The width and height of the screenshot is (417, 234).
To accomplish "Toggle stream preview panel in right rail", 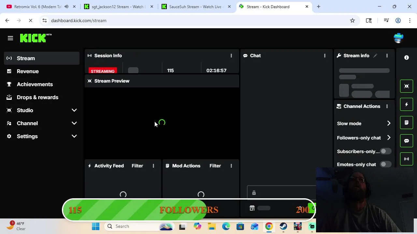I will pyautogui.click(x=407, y=86).
